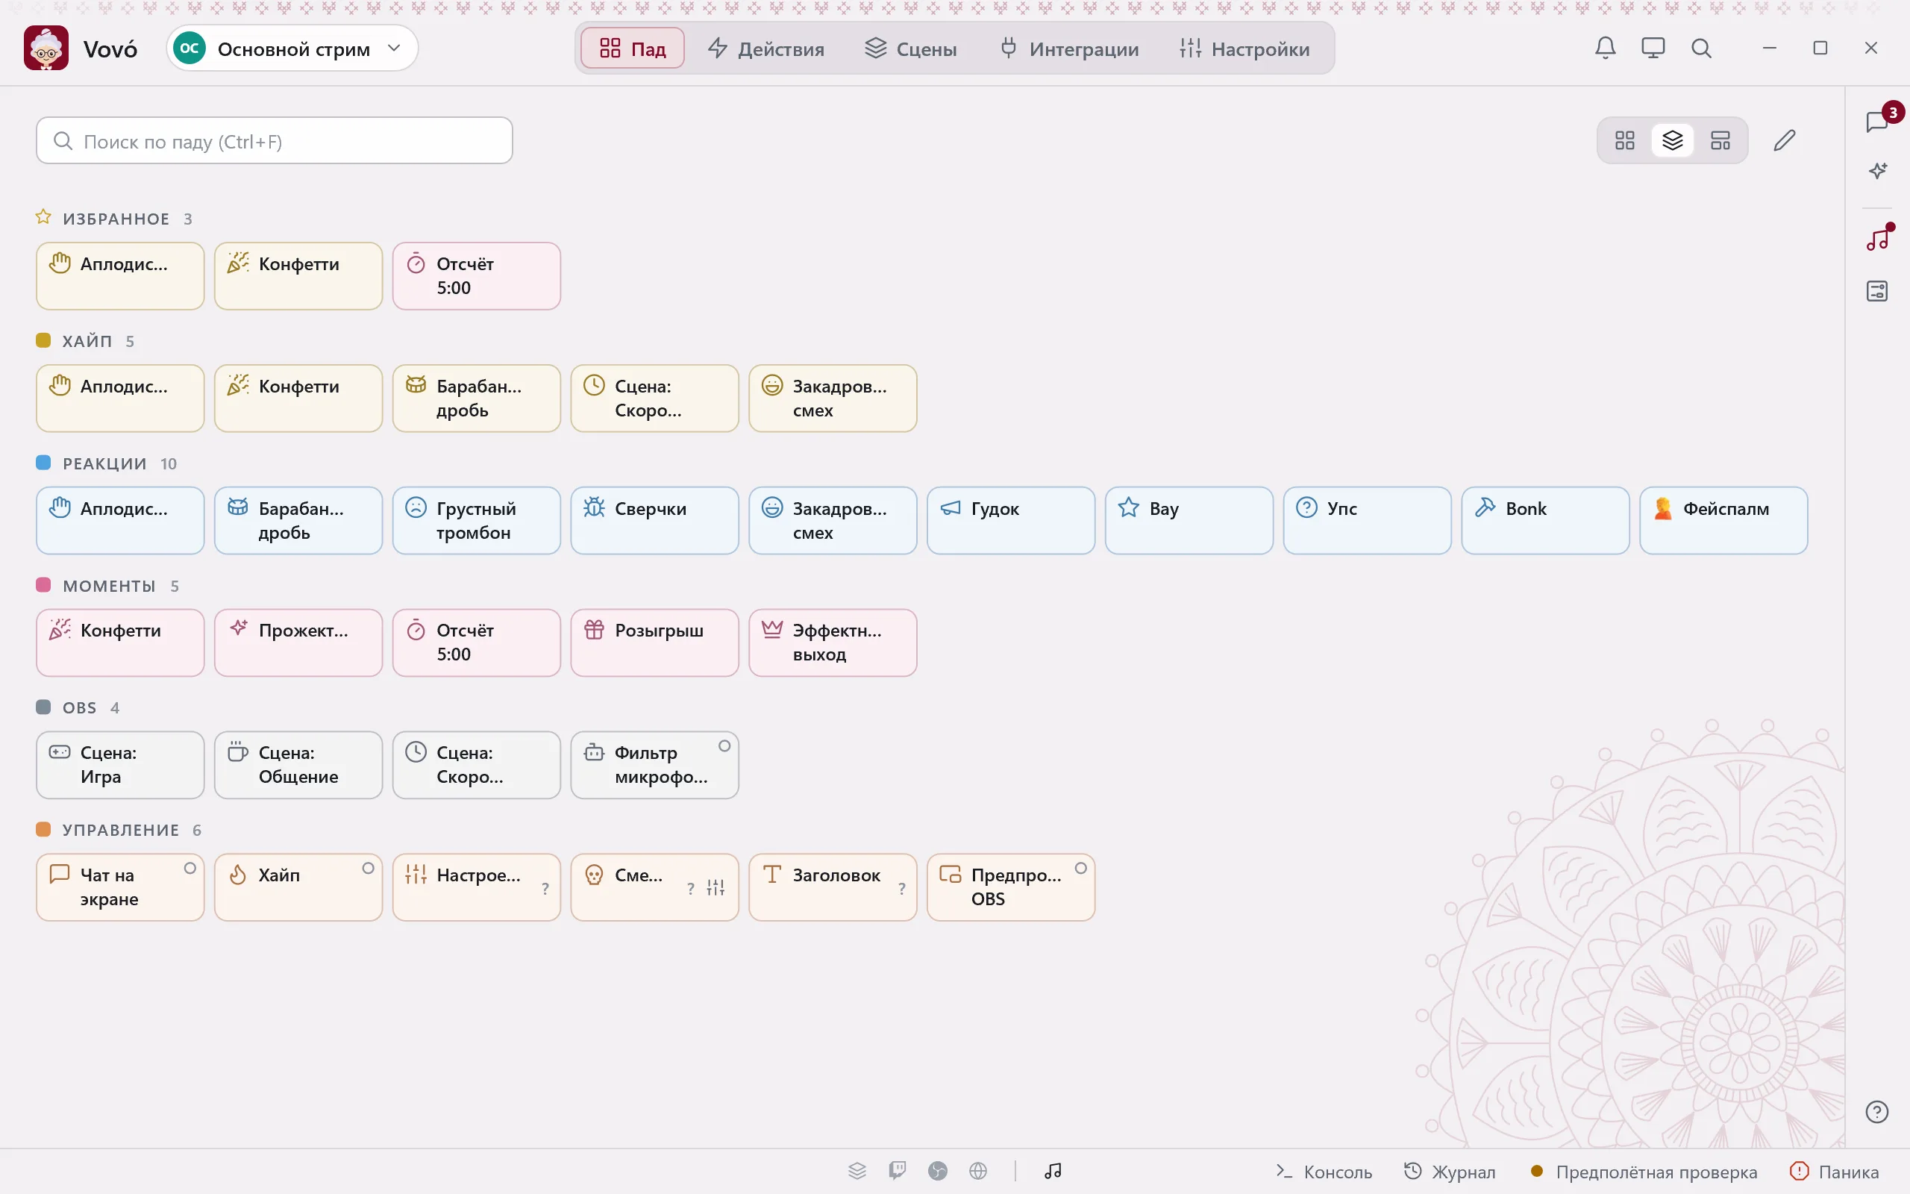Open chat panel with 3 unread badge
This screenshot has height=1194, width=1910.
[1877, 122]
